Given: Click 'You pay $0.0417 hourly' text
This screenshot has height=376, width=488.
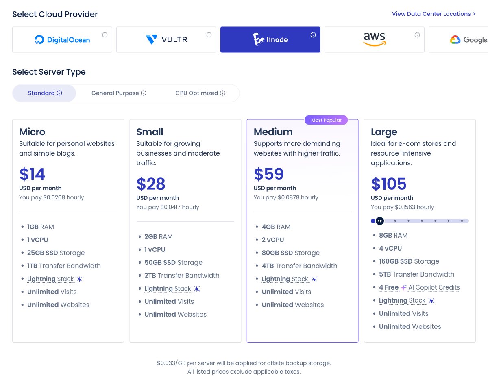Looking at the screenshot, I should coord(168,207).
